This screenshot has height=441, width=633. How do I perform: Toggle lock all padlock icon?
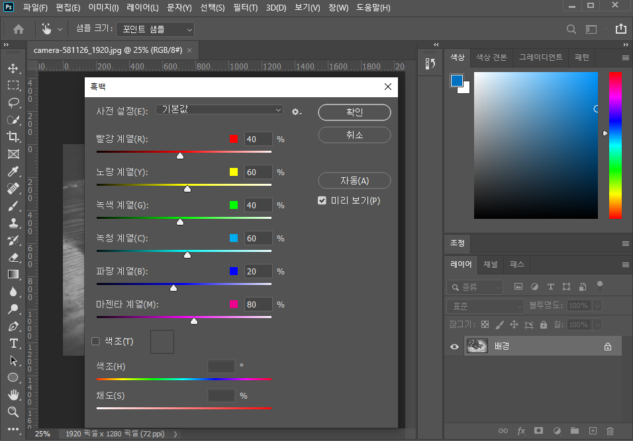[544, 325]
